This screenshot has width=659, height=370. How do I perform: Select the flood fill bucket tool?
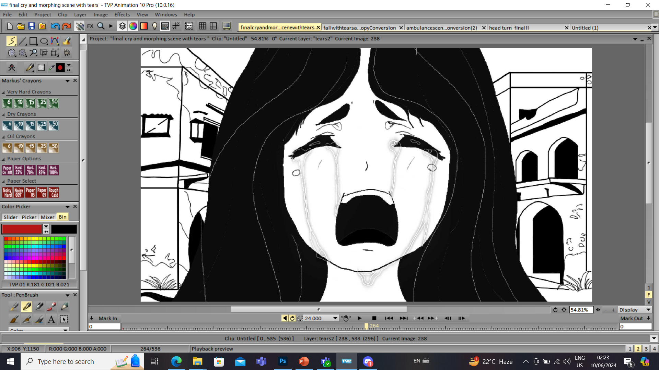67,41
